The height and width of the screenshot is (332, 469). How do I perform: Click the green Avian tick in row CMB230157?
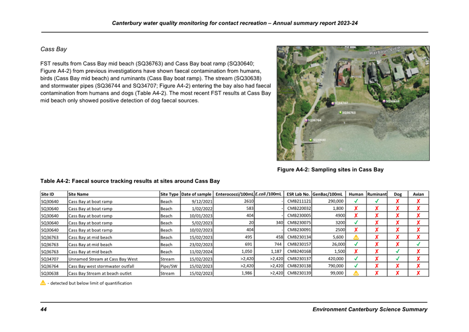point(418,245)
